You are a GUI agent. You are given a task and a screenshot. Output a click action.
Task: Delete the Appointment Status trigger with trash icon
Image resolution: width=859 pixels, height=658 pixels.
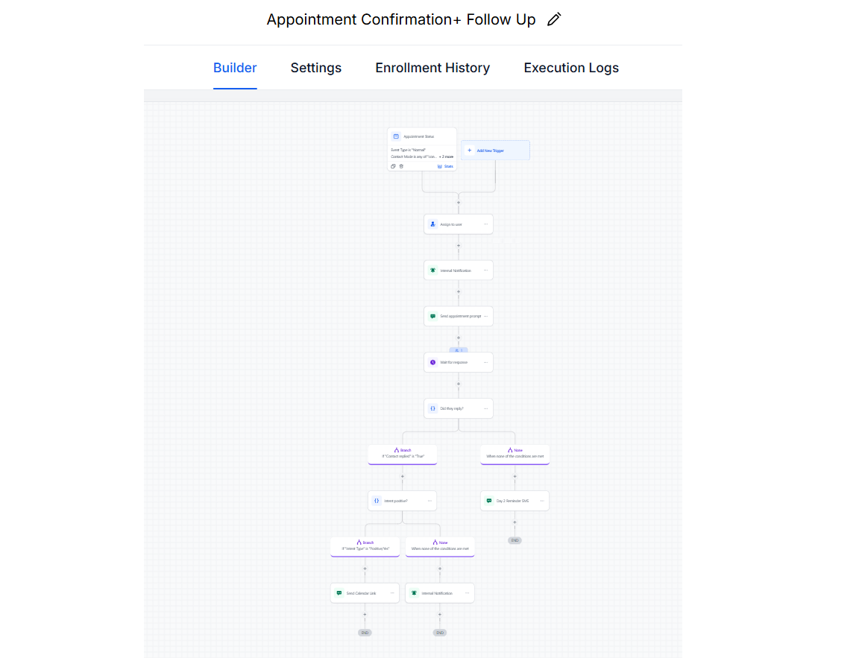402,166
